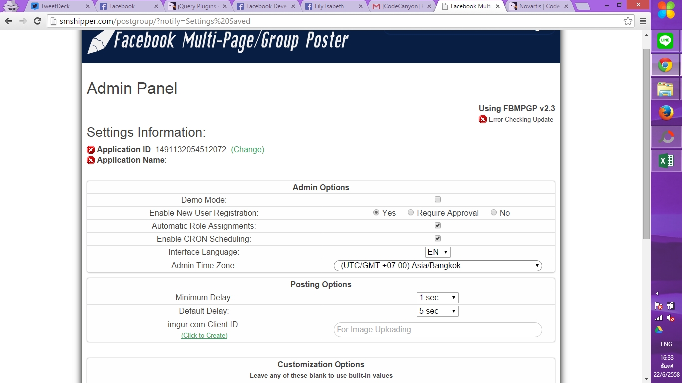Open a new browser tab
The width and height of the screenshot is (682, 383).
coord(582,7)
